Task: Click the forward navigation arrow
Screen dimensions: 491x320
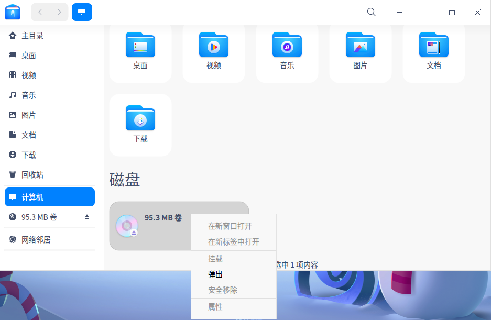Action: click(x=59, y=12)
